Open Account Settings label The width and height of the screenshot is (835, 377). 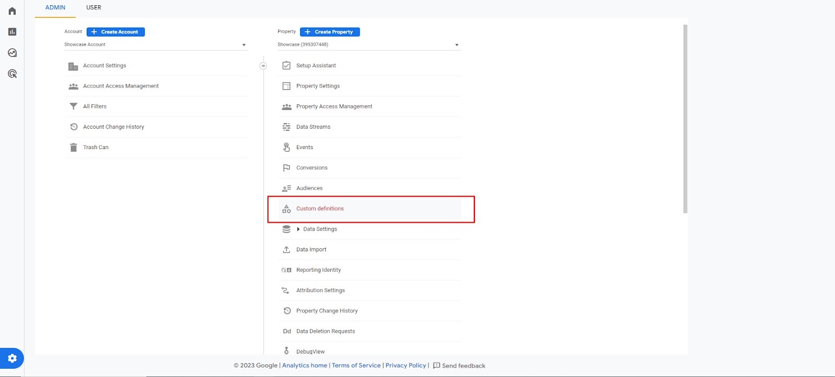coord(105,66)
